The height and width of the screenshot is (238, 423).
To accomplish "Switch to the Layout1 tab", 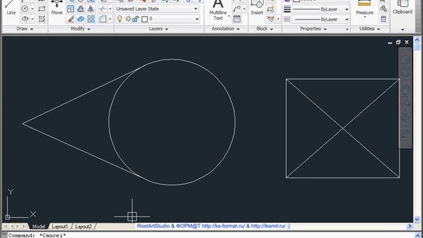I will pos(59,226).
